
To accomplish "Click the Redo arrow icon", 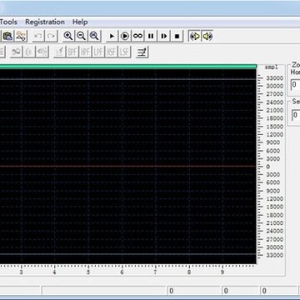I will (x=52, y=36).
